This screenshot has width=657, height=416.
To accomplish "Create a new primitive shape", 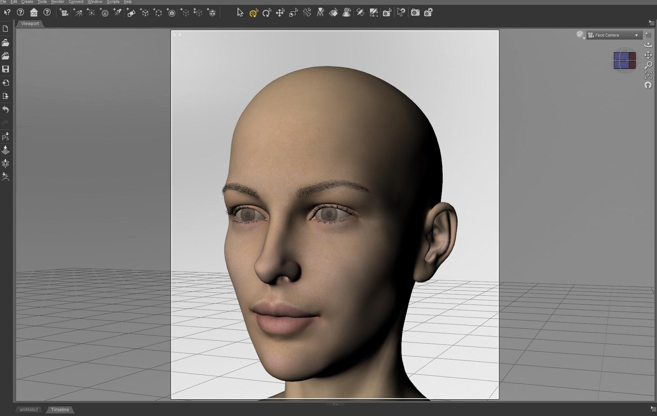I will (131, 13).
